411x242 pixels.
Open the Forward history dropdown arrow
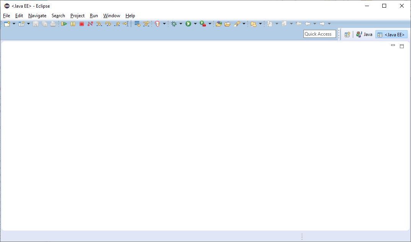329,24
